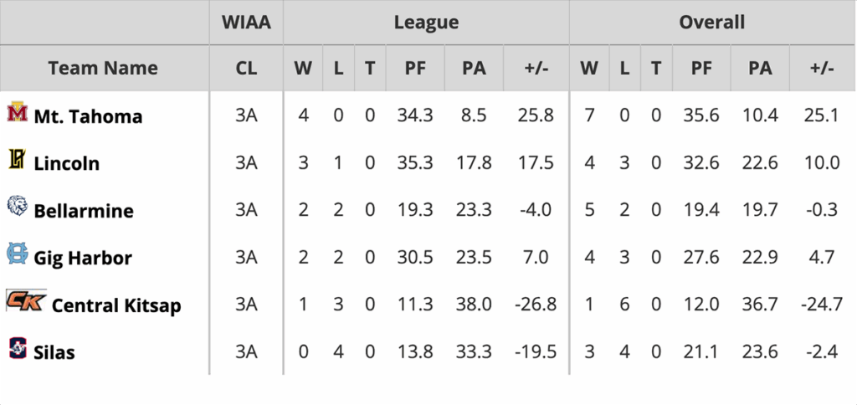
Task: Select the Central Kitsap team name
Action: tap(116, 305)
